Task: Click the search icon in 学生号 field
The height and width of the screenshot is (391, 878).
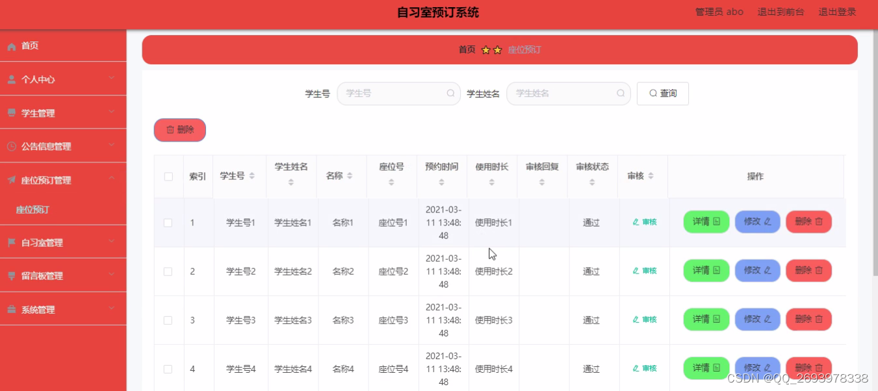Action: tap(450, 94)
